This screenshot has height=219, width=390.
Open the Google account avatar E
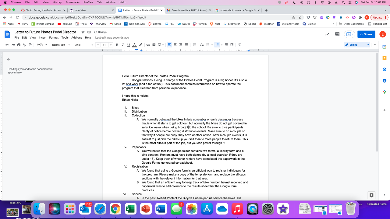coord(382,34)
